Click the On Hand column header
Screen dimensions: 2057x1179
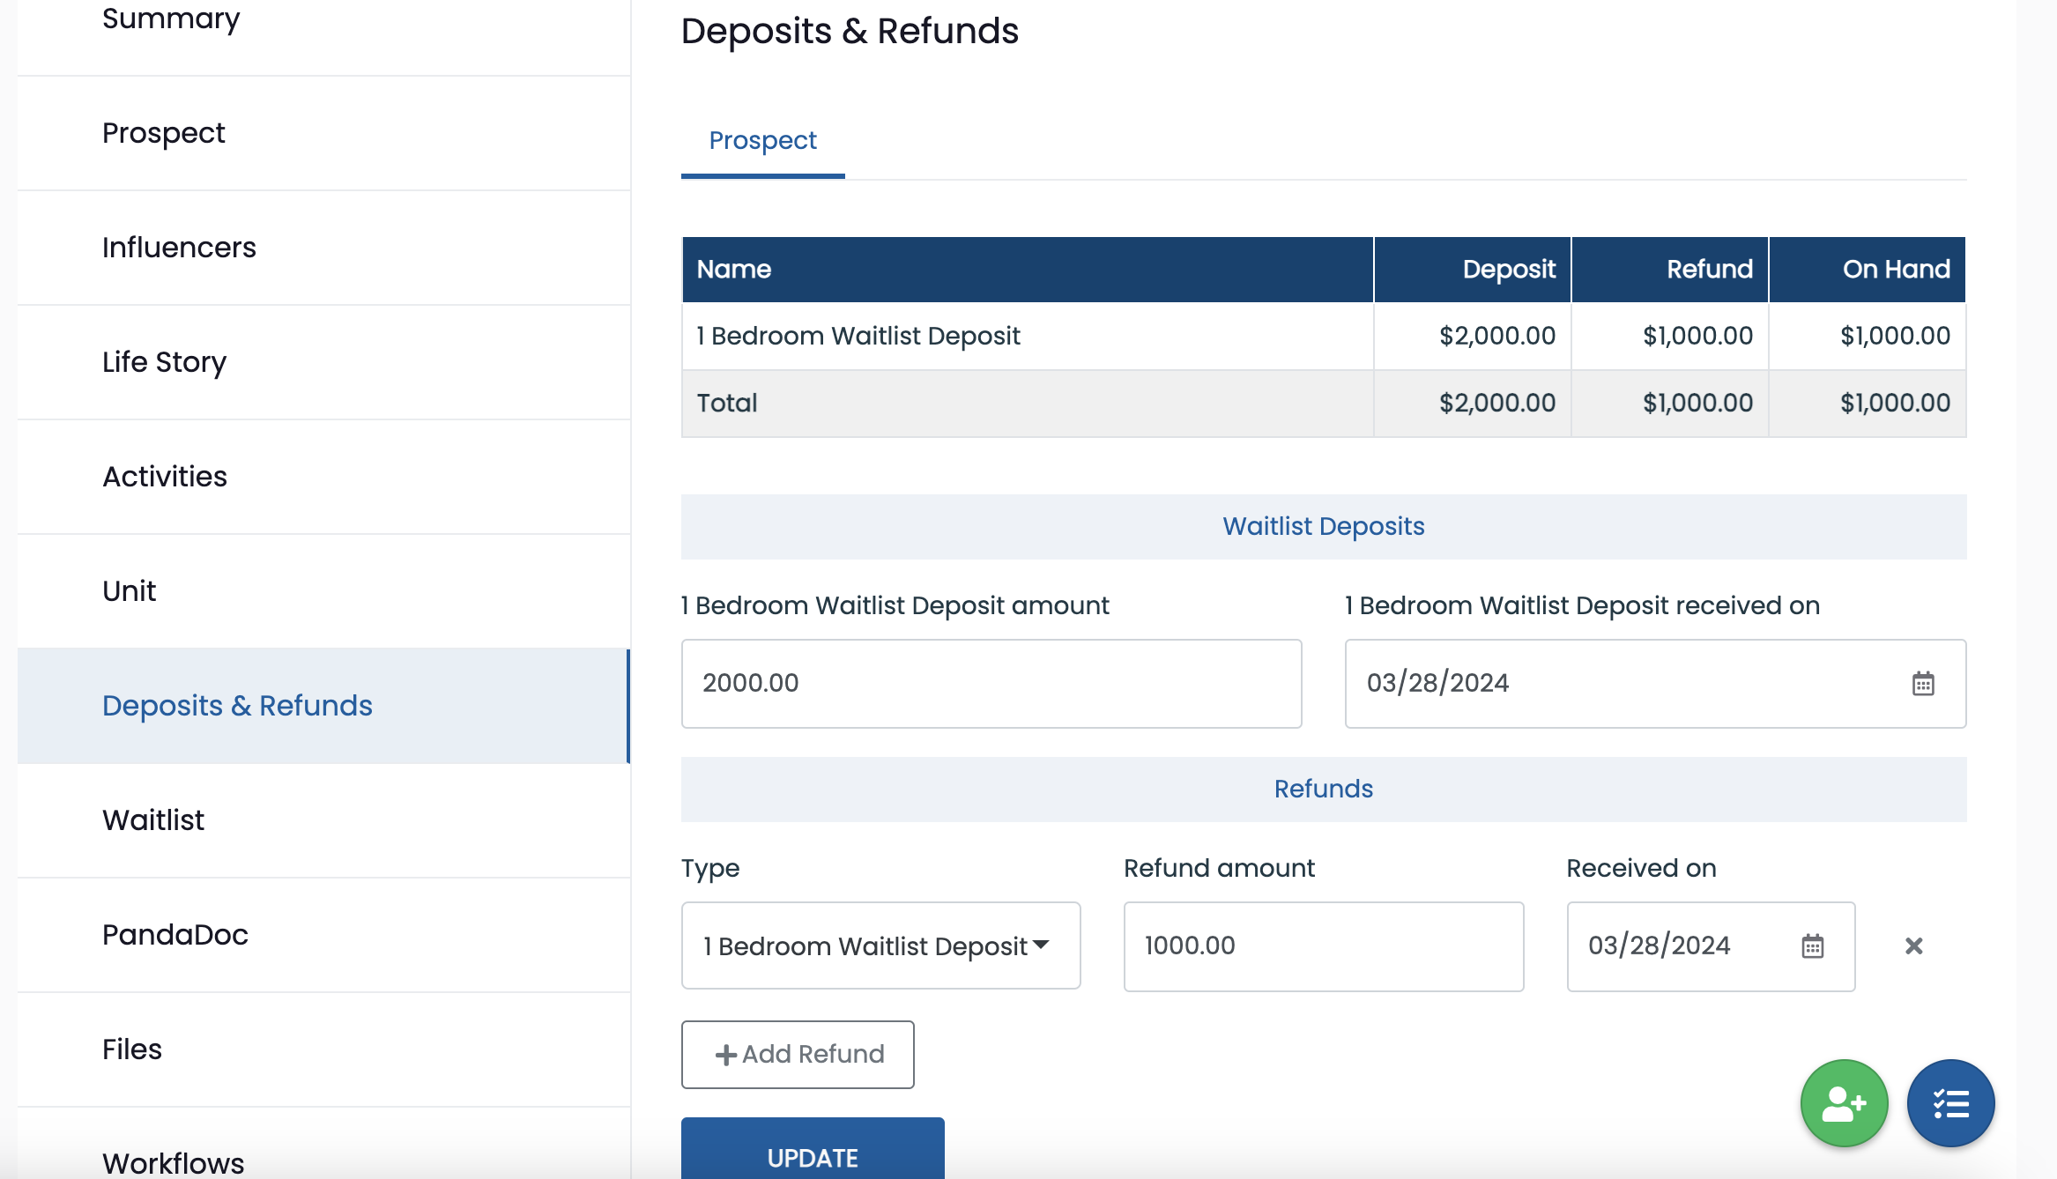point(1868,270)
